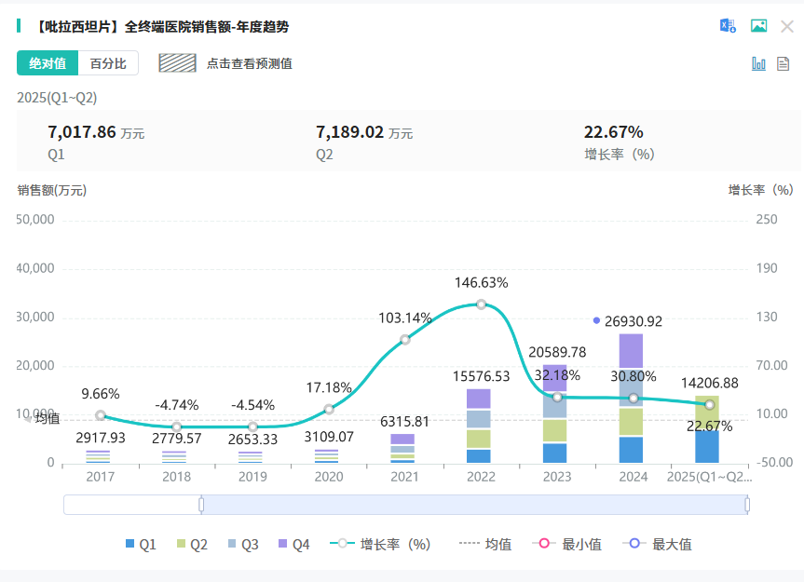The width and height of the screenshot is (804, 582).
Task: Switch to data table view
Action: tap(783, 63)
